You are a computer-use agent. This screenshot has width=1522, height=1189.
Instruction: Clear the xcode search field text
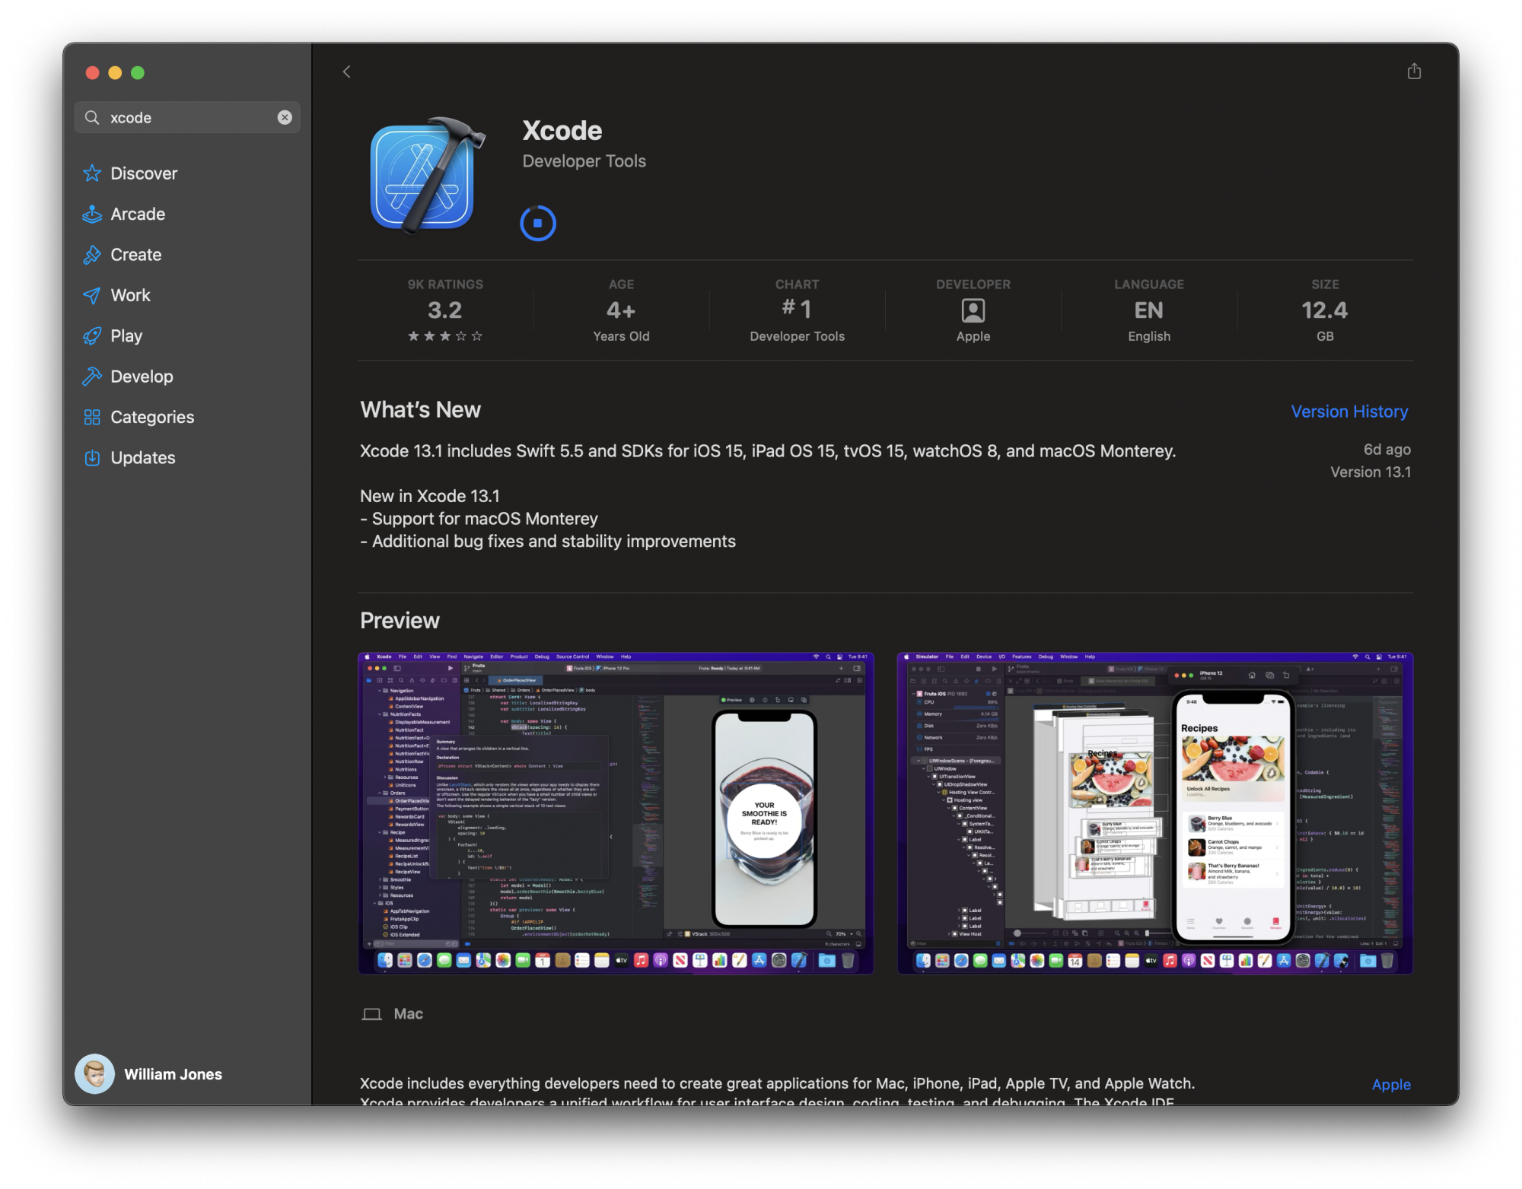pyautogui.click(x=285, y=117)
